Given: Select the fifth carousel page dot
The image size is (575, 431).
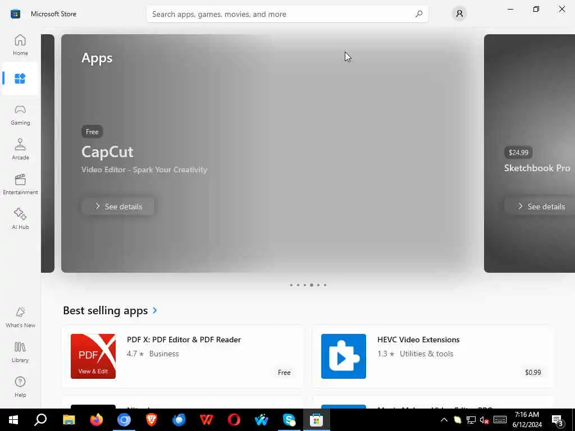Looking at the screenshot, I should point(318,285).
